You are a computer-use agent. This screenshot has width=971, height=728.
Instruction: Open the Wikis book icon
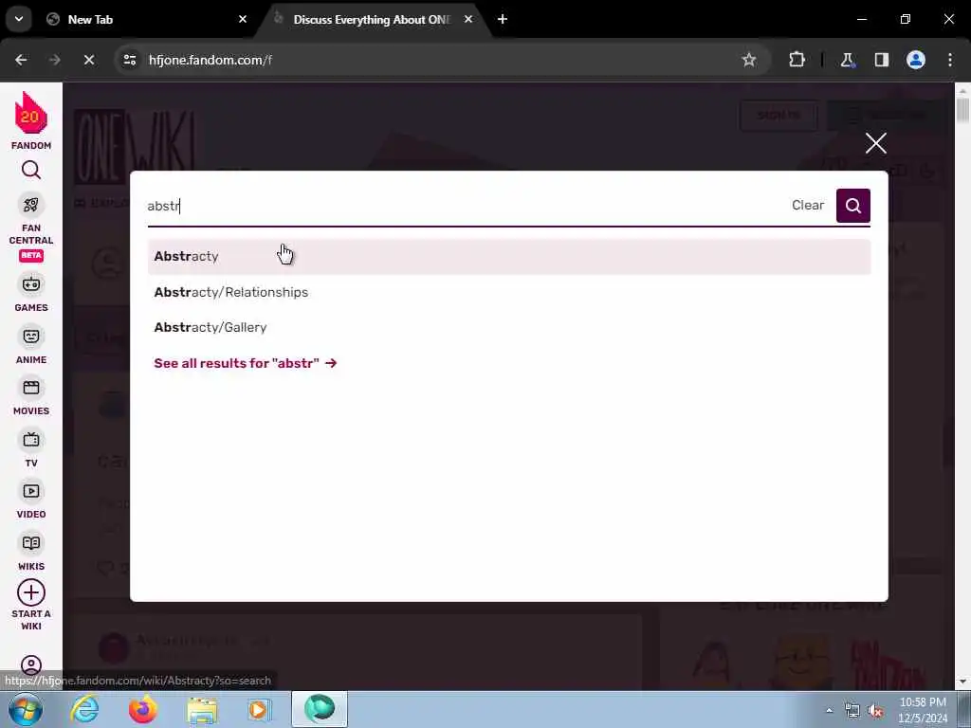[x=31, y=543]
